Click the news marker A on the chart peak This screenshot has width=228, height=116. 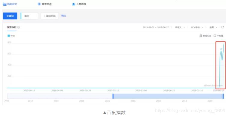click(221, 49)
